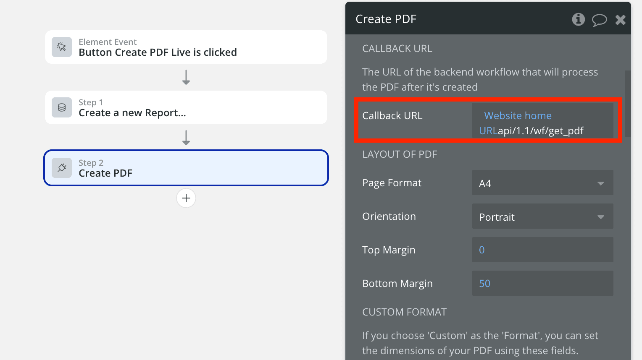Edit the Bottom Margin value 50

[542, 284]
